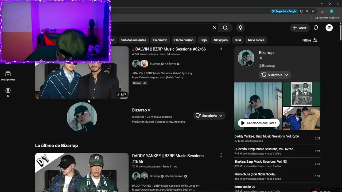Open the Filtros options
The height and width of the screenshot is (192, 342).
310,40
